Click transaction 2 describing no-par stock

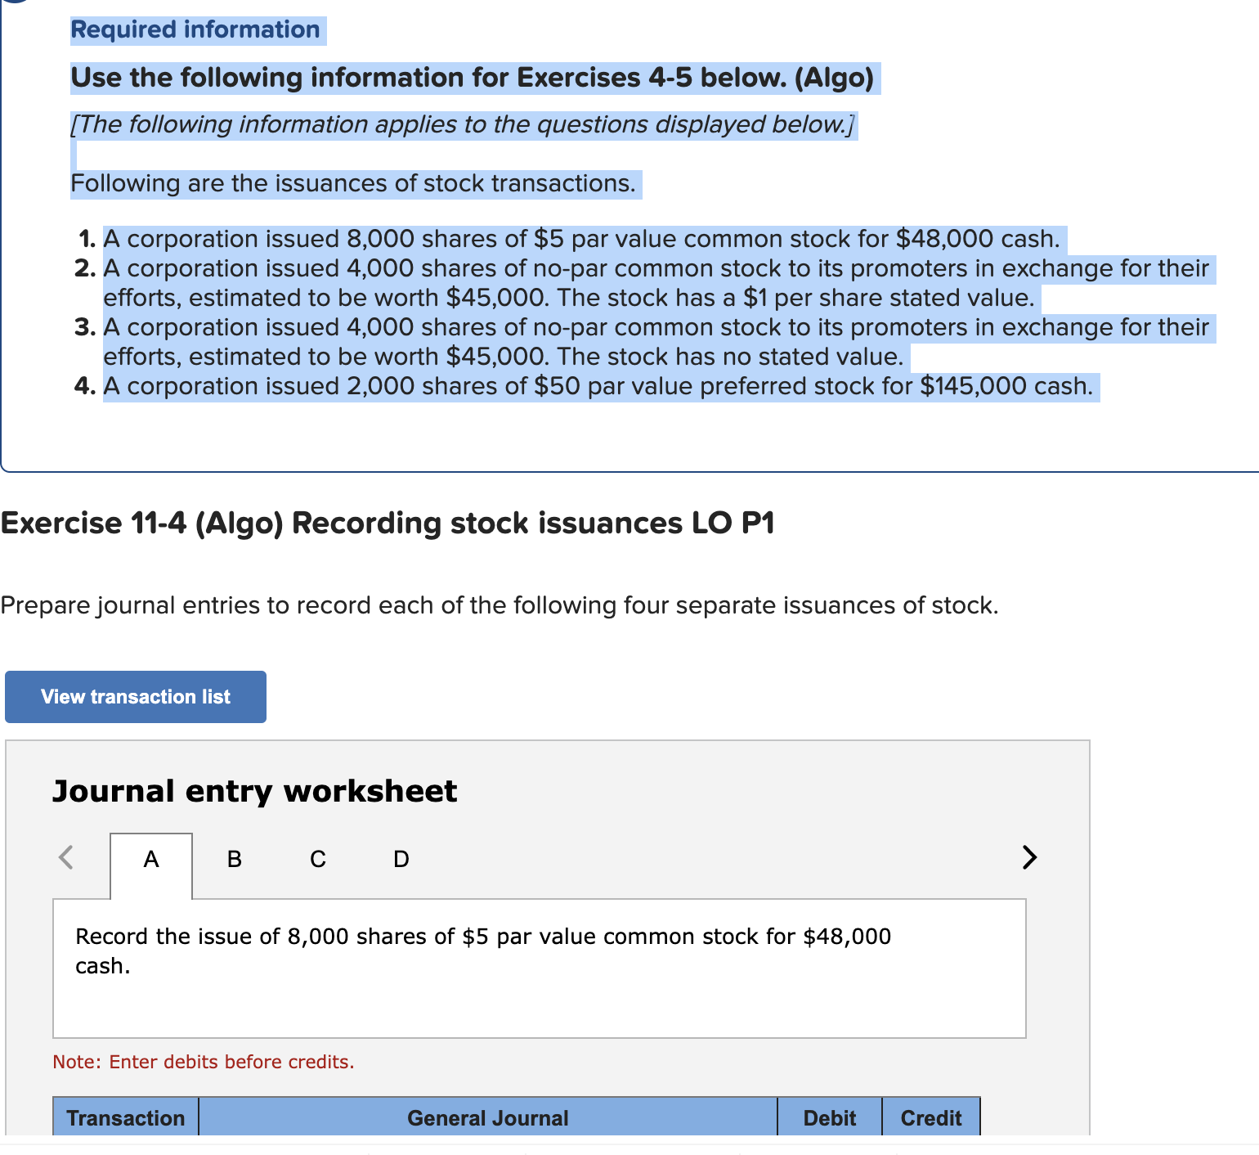click(654, 282)
